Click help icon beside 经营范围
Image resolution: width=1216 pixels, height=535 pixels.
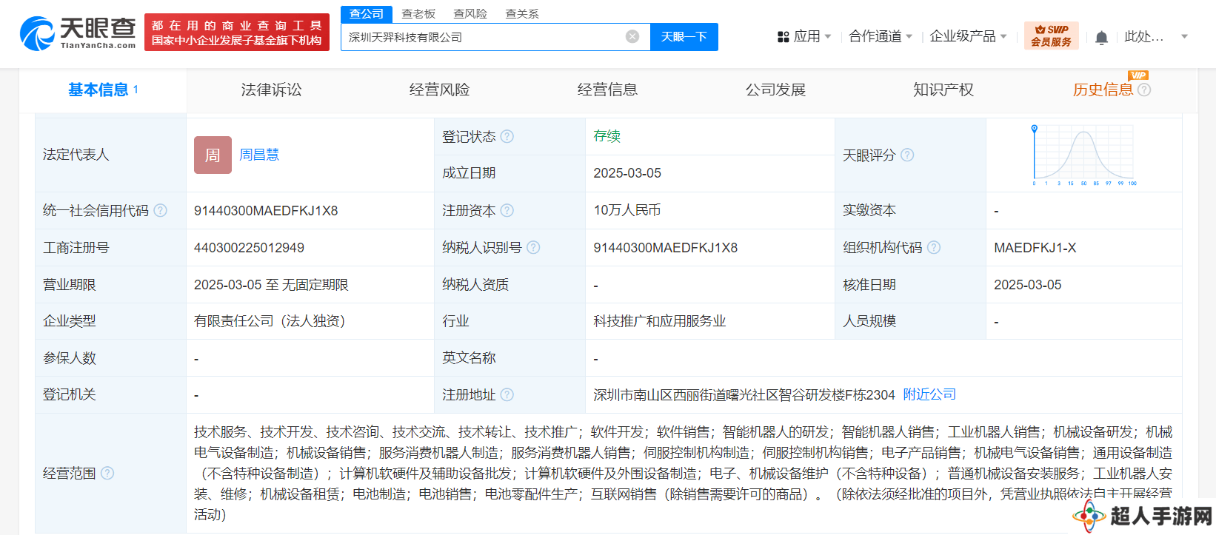(x=107, y=473)
